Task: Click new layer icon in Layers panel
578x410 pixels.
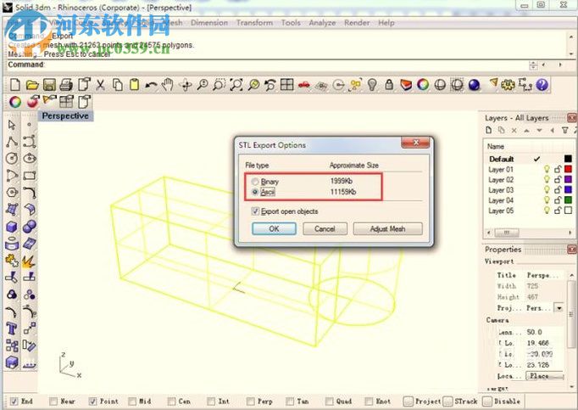Action: (489, 130)
